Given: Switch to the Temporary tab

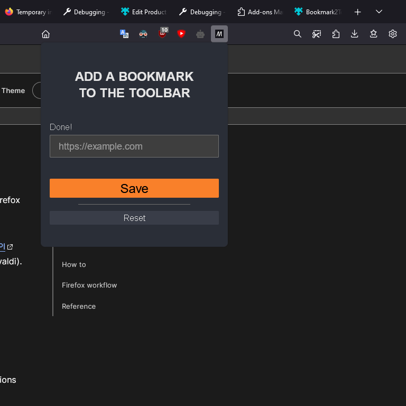Looking at the screenshot, I should [x=29, y=12].
